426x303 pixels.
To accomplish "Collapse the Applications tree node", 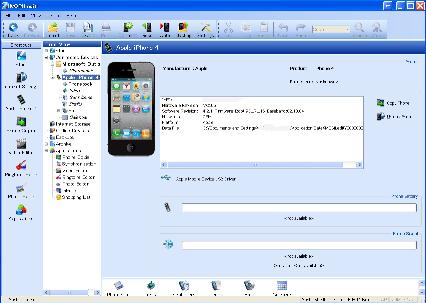I will tap(46, 151).
